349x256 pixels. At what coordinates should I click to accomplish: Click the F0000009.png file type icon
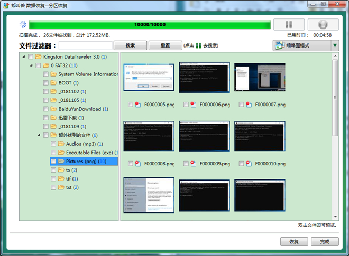(195, 164)
